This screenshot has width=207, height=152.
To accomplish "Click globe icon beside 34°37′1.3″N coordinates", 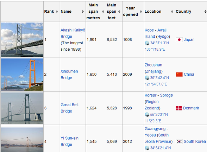I will coord(147,43).
